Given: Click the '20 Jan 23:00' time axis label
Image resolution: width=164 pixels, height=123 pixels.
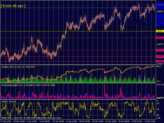Looking at the screenshot, I should point(98,121).
